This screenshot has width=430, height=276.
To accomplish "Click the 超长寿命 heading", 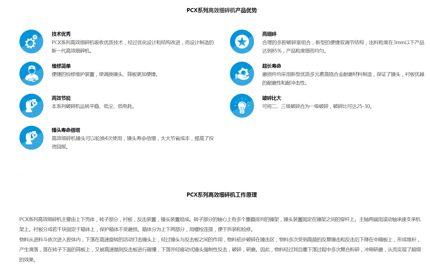I will [272, 66].
